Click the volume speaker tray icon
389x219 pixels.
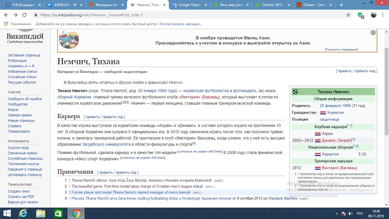[351, 214]
